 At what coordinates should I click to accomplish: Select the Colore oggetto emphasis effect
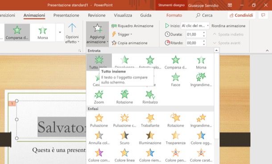click(x=201, y=138)
